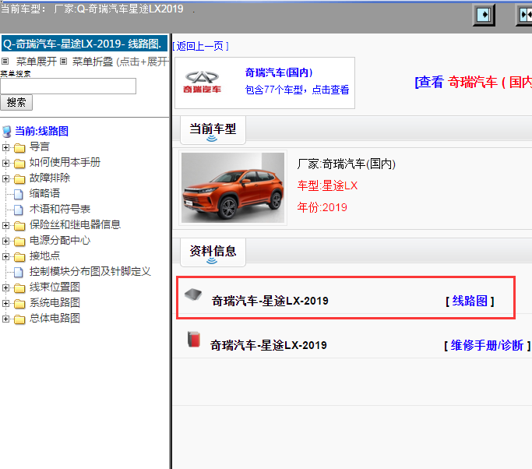This screenshot has height=469, width=532.
Task: Open 控制模块分布图及针脚定义 tree item
Action: pos(90,271)
